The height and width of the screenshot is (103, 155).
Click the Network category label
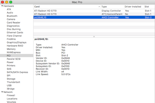8,92
